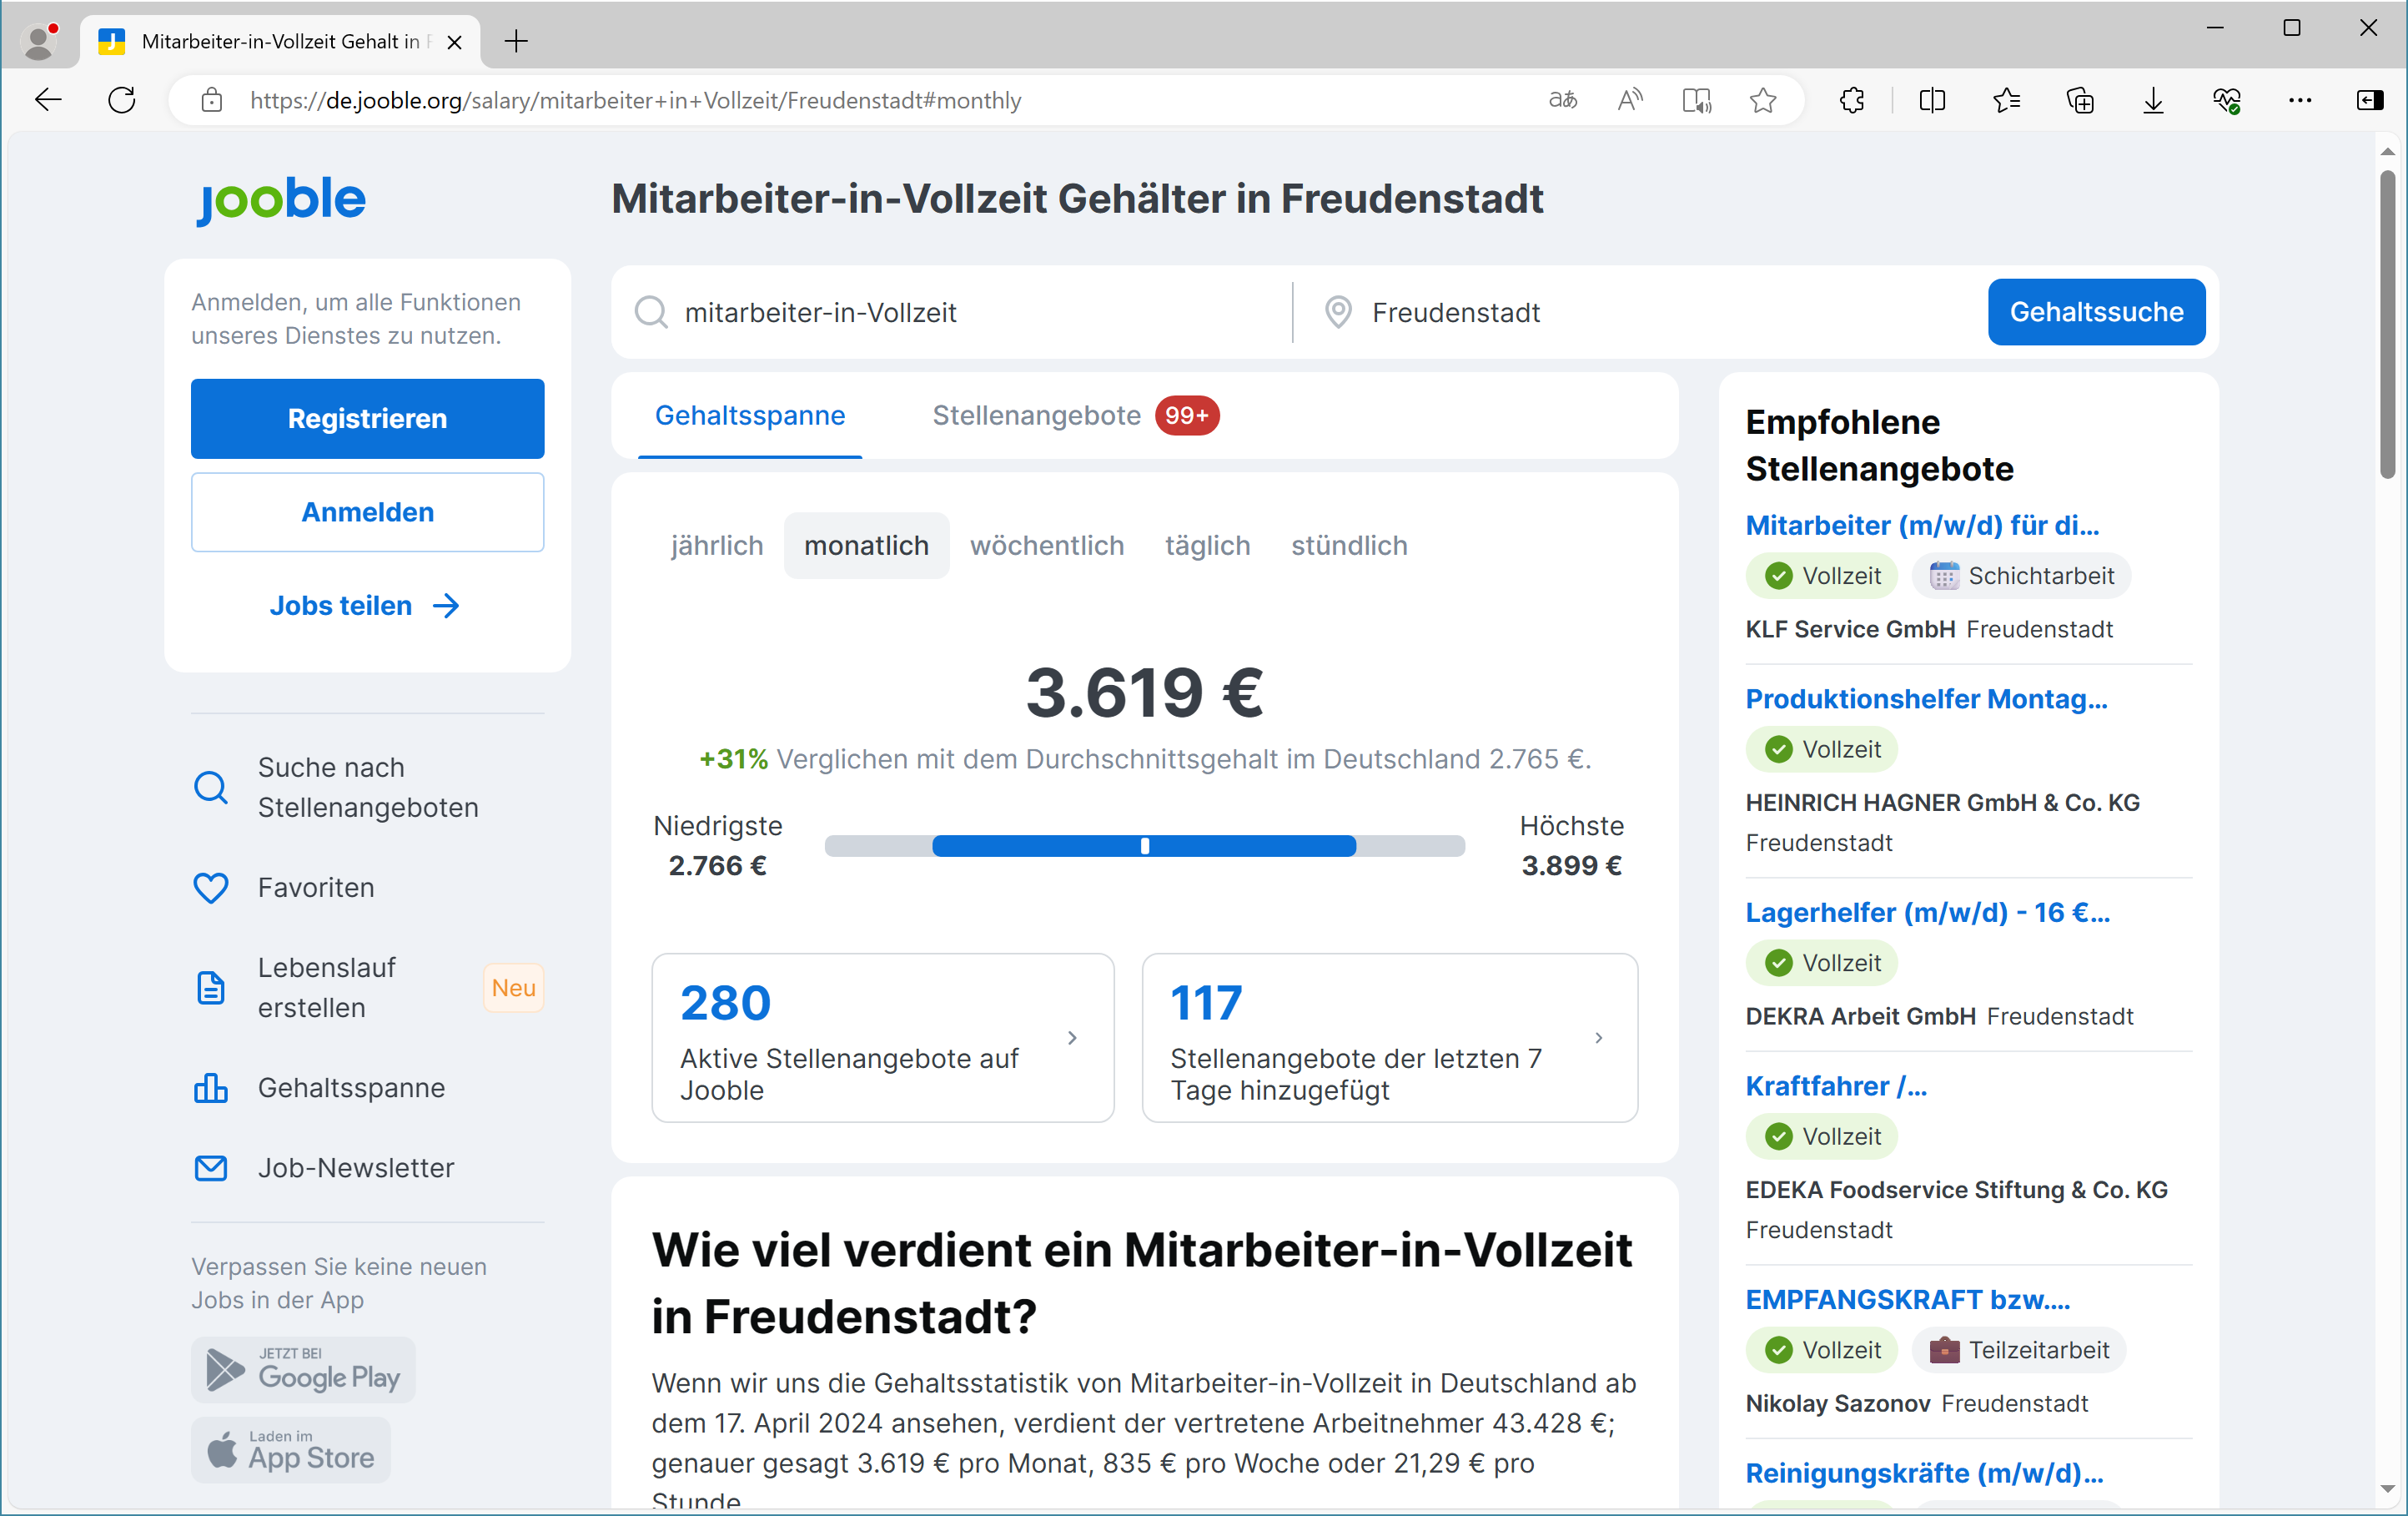Click the Google Play badge
The width and height of the screenshot is (2408, 1516).
(x=303, y=1369)
